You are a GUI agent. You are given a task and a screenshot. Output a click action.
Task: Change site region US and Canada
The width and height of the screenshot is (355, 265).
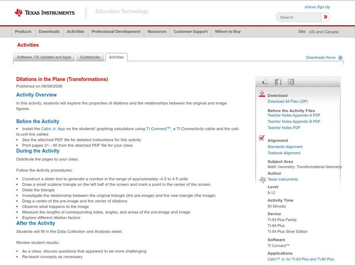[324, 32]
